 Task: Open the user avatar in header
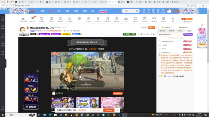(x=169, y=11)
